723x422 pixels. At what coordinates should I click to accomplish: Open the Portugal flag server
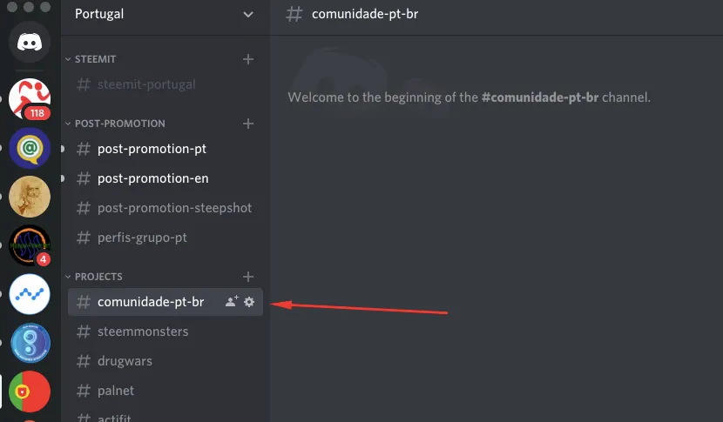coord(30,392)
